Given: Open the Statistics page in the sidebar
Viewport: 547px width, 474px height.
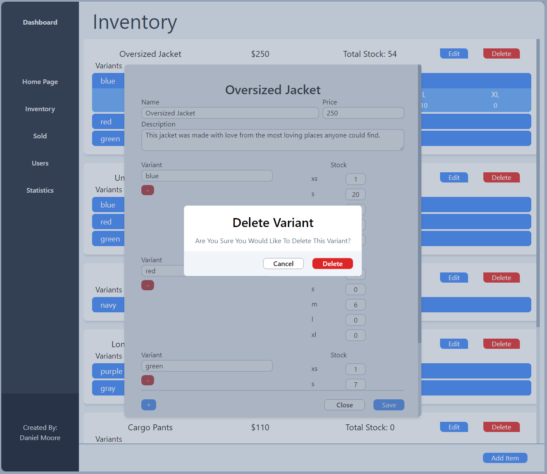Looking at the screenshot, I should point(40,190).
